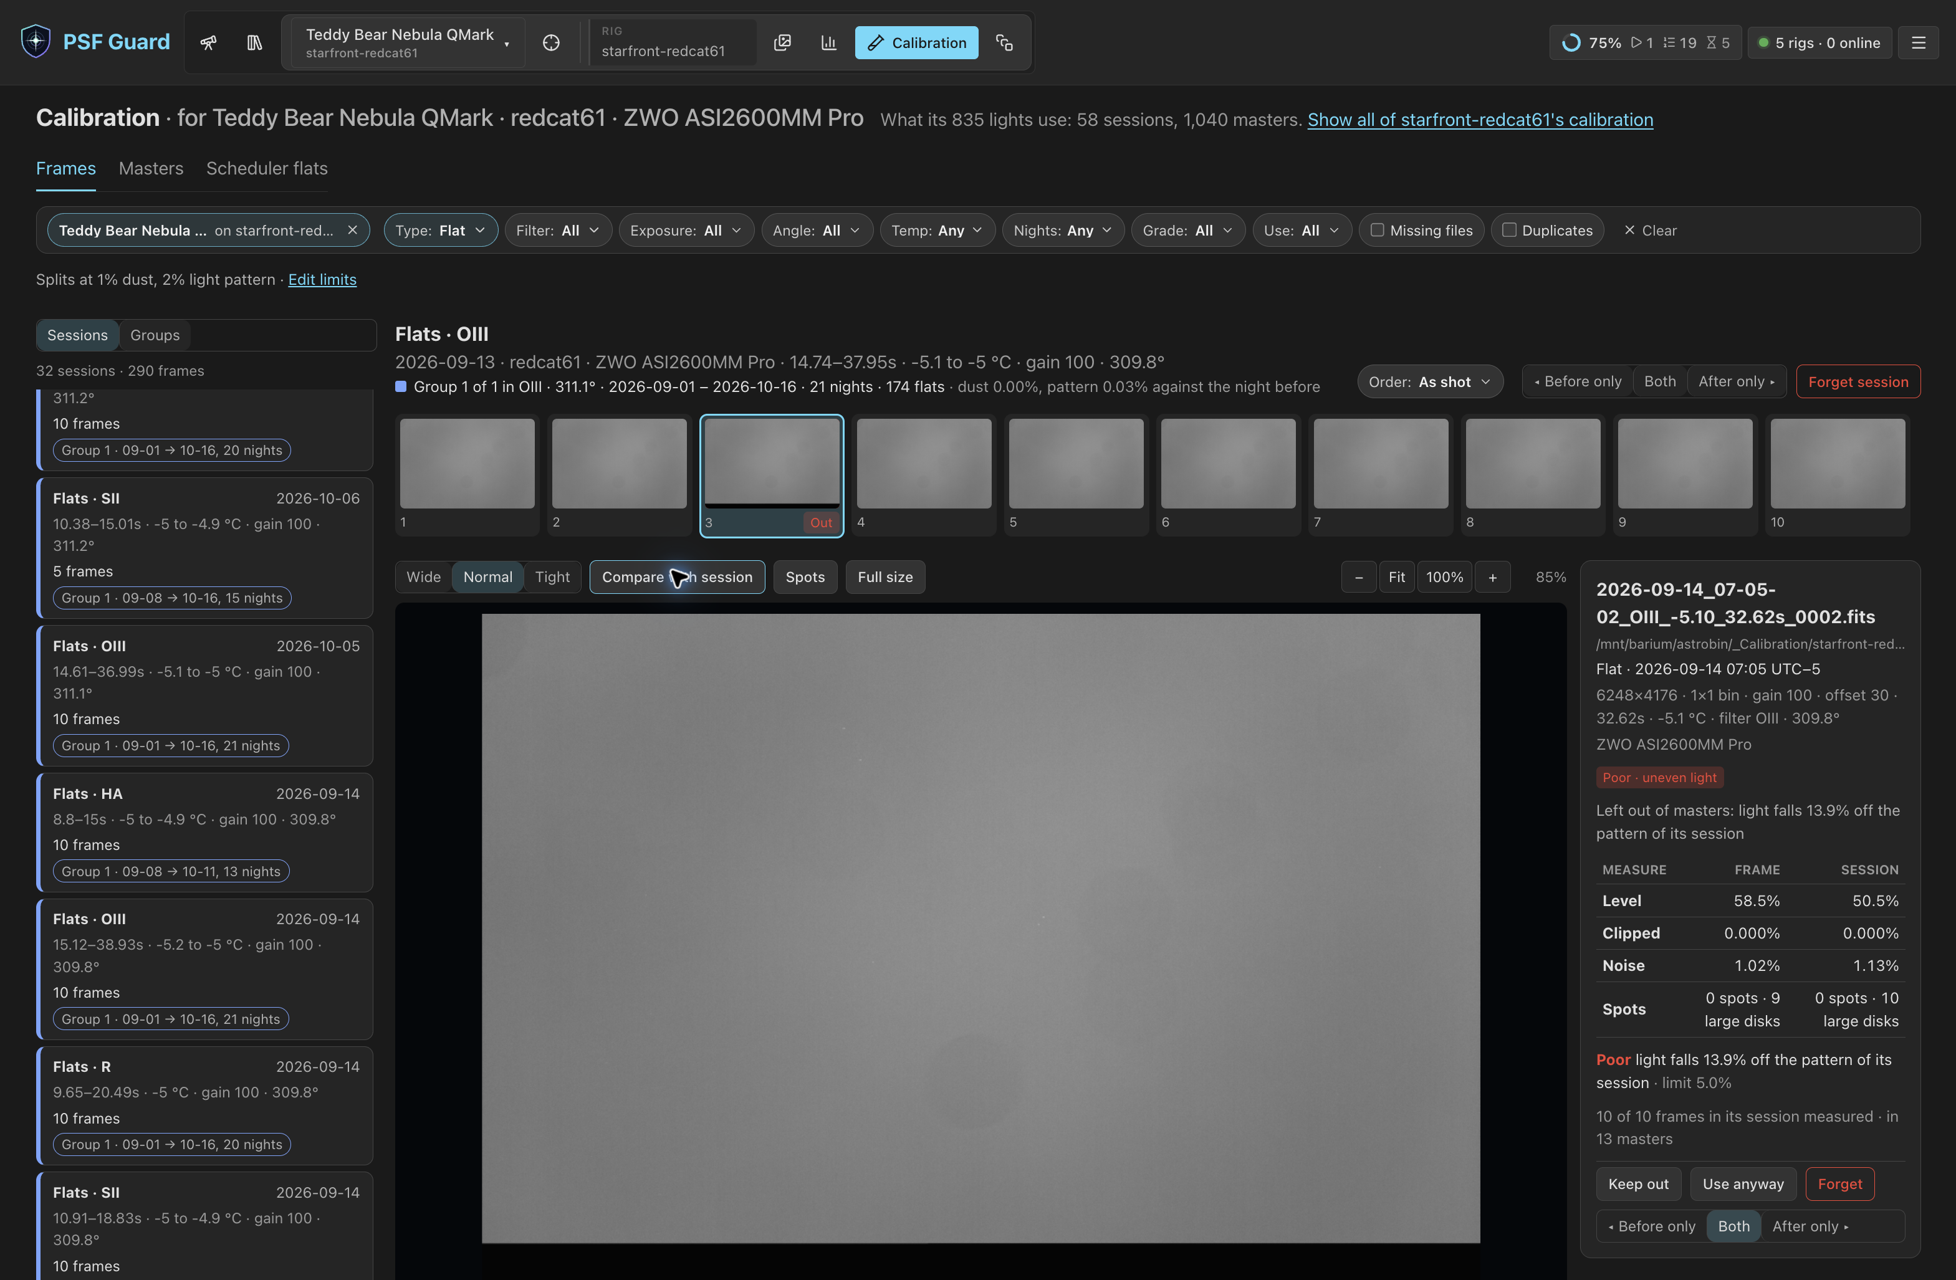
Task: Select Tight stretch mode
Action: 552,576
